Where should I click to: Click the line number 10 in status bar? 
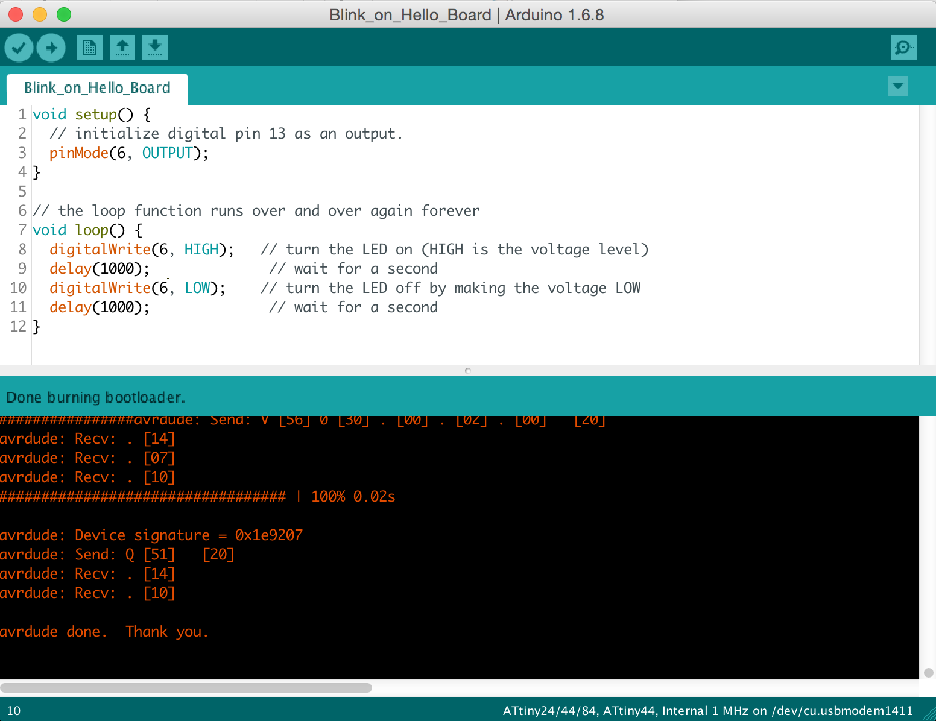pyautogui.click(x=13, y=711)
